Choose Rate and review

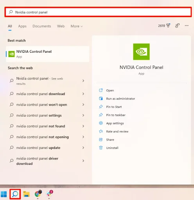click(117, 131)
